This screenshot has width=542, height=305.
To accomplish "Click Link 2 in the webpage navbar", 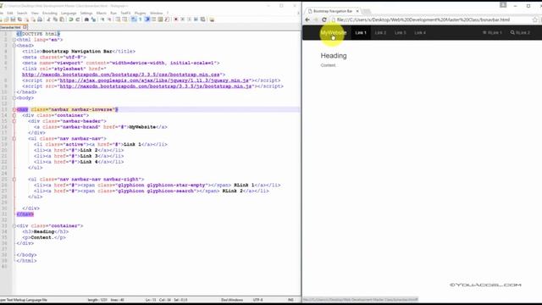I will 380,32.
